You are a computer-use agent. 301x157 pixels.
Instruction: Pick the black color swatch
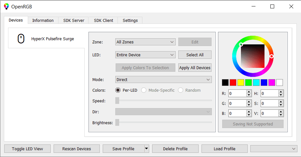225,83
